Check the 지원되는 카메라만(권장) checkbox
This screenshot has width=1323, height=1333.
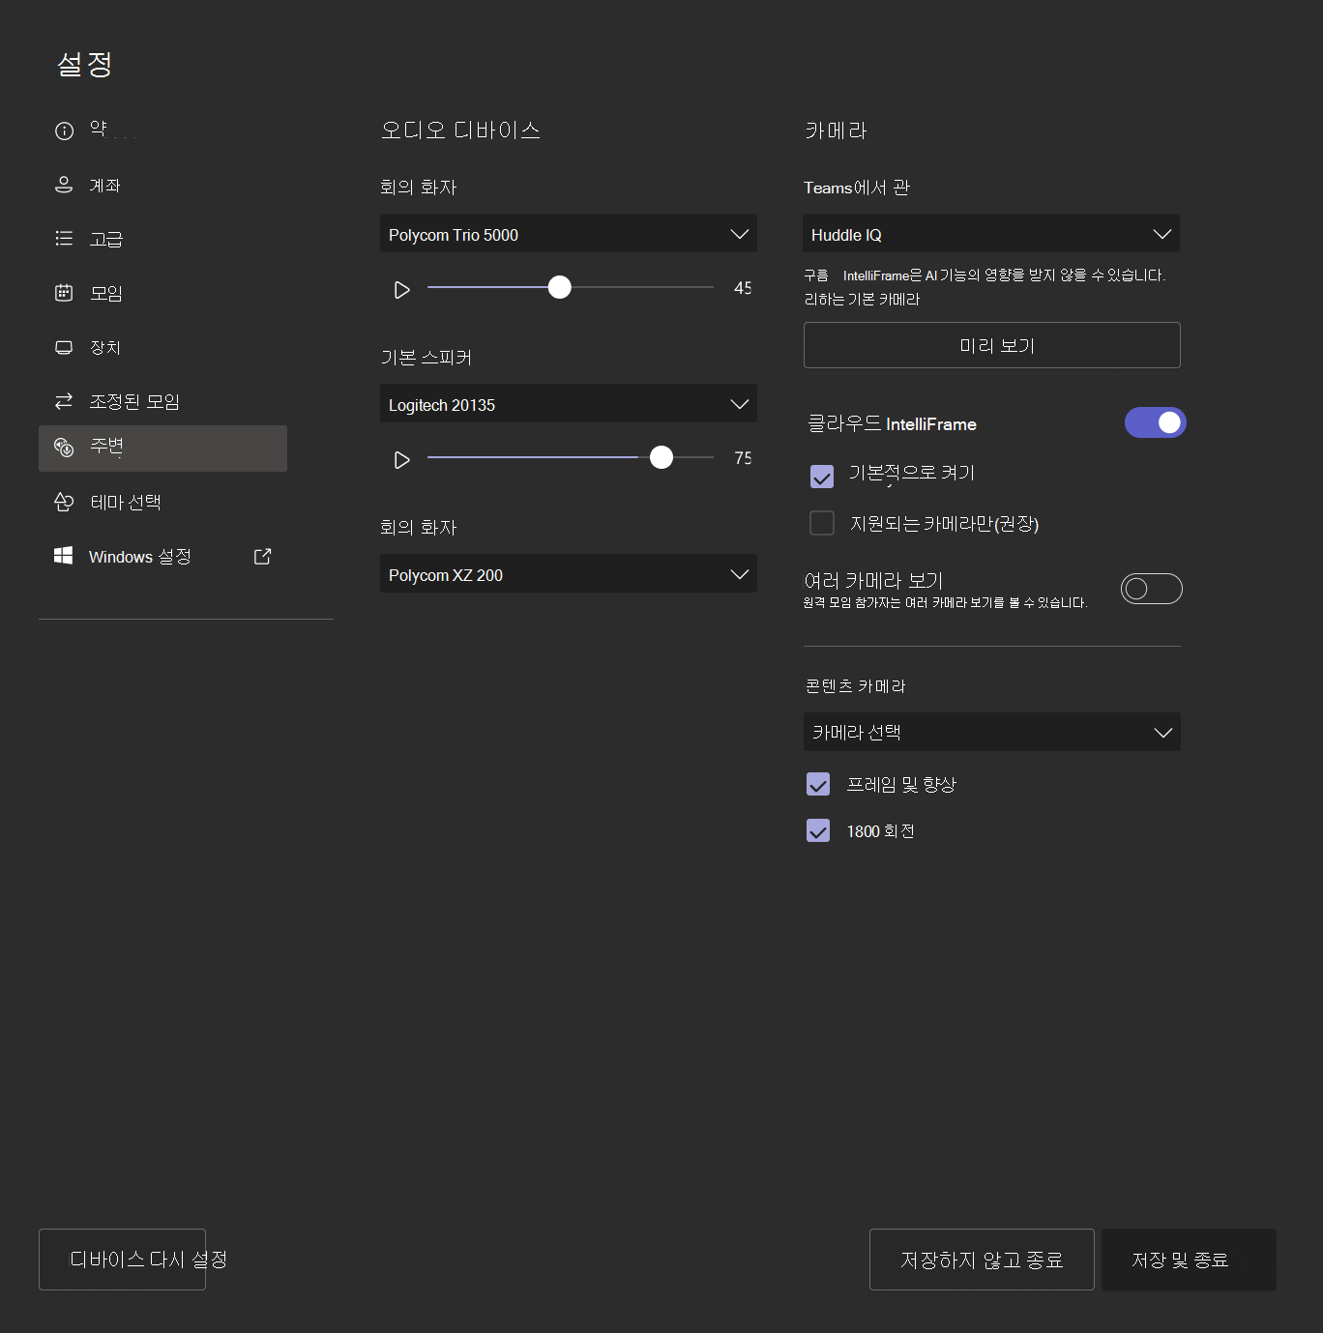[x=822, y=523]
